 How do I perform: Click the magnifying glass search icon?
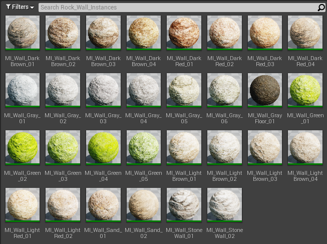[321, 8]
